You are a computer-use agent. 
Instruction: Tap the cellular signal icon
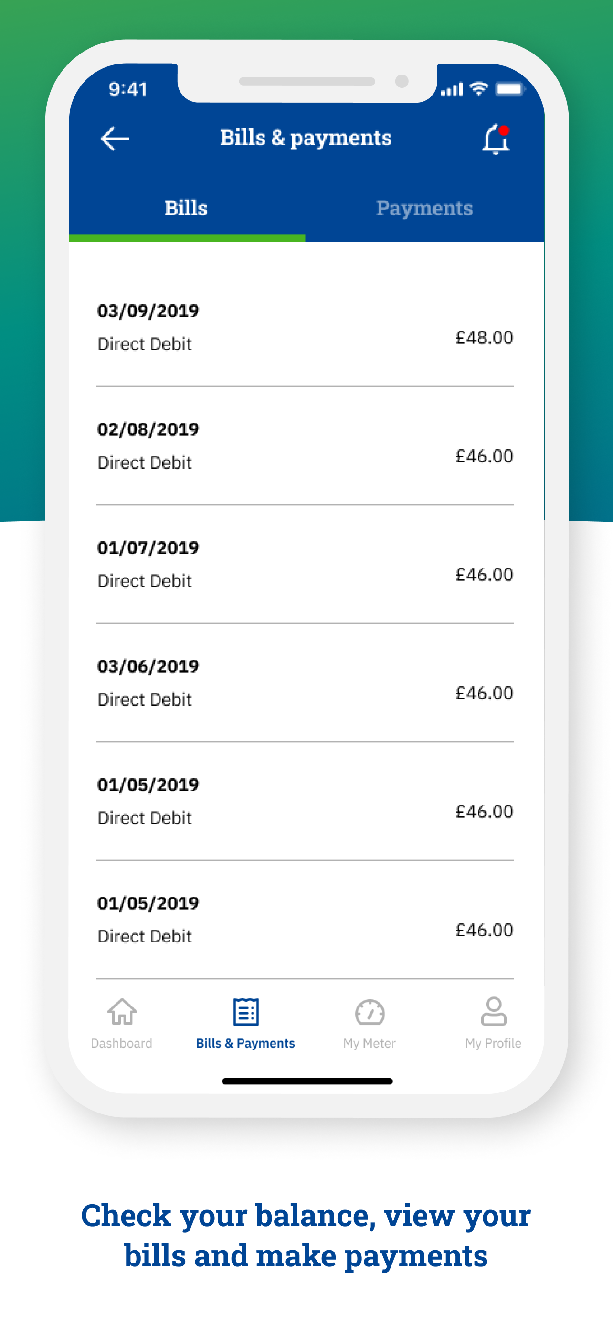452,90
